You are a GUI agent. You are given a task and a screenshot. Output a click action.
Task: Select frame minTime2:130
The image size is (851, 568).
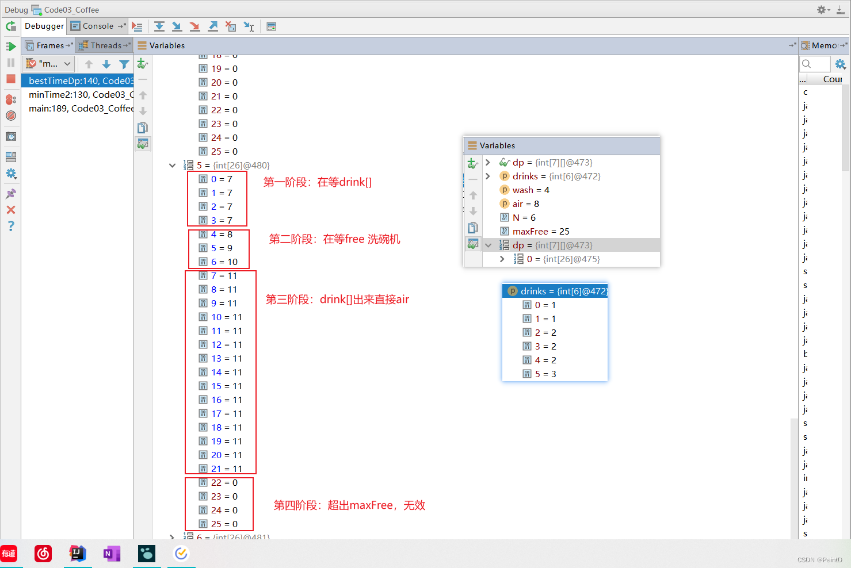click(x=78, y=94)
